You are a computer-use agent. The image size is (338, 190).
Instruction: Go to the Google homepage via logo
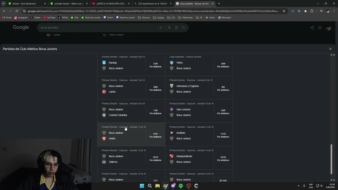pyautogui.click(x=21, y=27)
